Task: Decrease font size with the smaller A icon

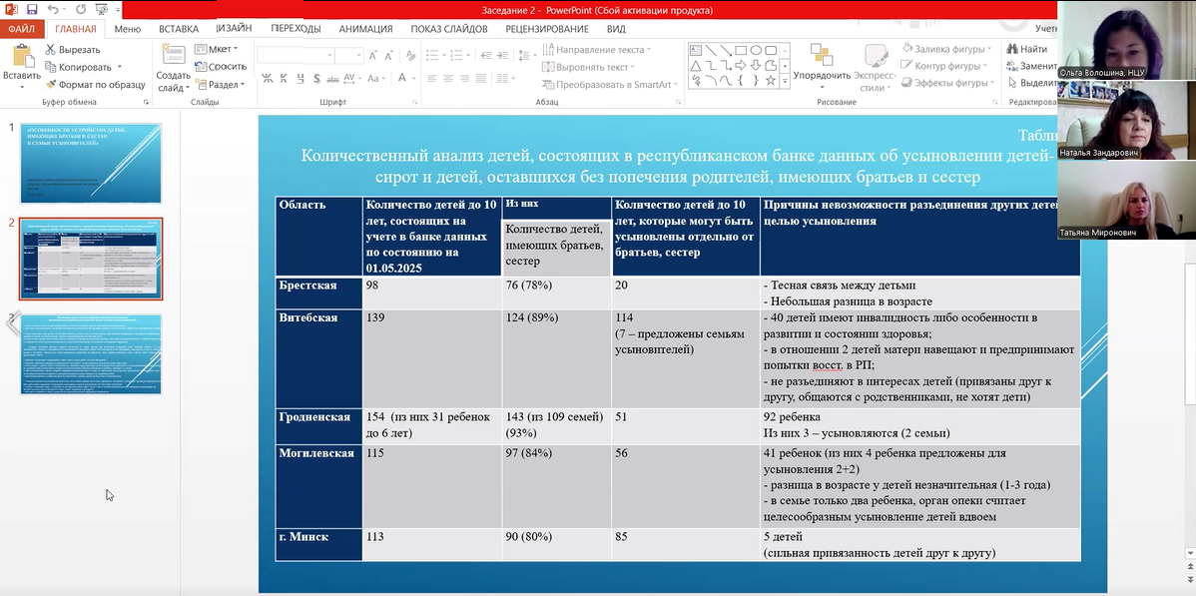Action: click(x=388, y=55)
